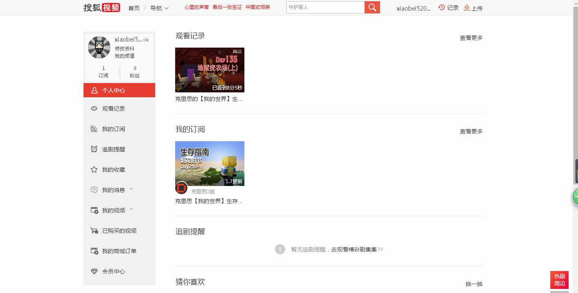This screenshot has height=293, width=578.
Task: Click the xiaobei520... username in the header
Action: coord(413,8)
